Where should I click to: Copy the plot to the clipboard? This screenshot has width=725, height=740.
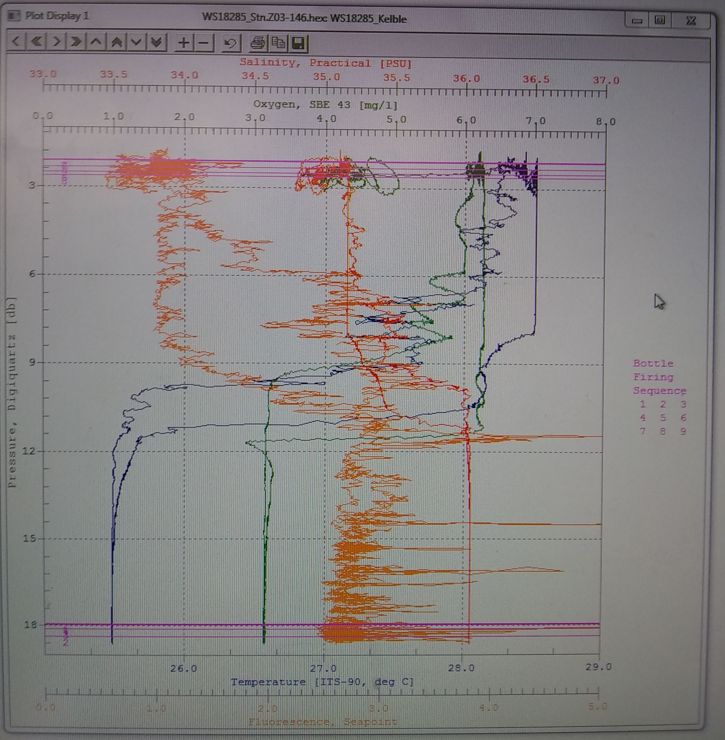click(x=278, y=44)
